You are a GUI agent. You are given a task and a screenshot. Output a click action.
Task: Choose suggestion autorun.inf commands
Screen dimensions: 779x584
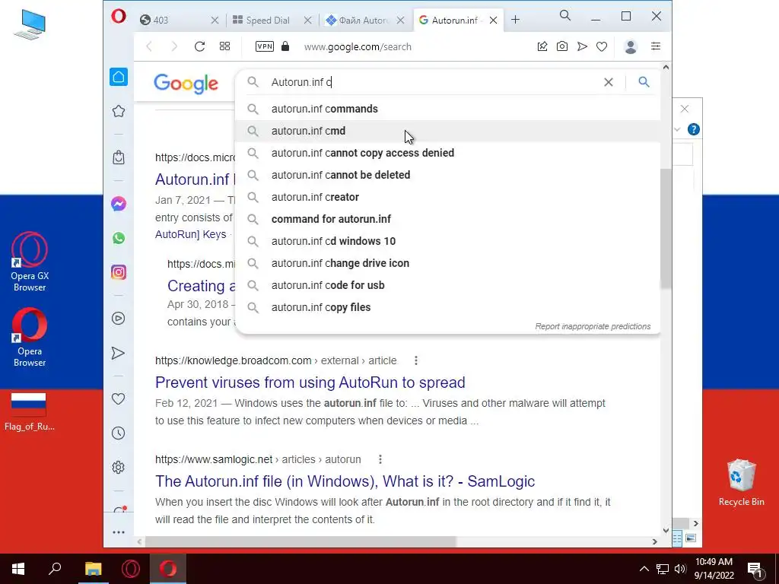coord(447,109)
